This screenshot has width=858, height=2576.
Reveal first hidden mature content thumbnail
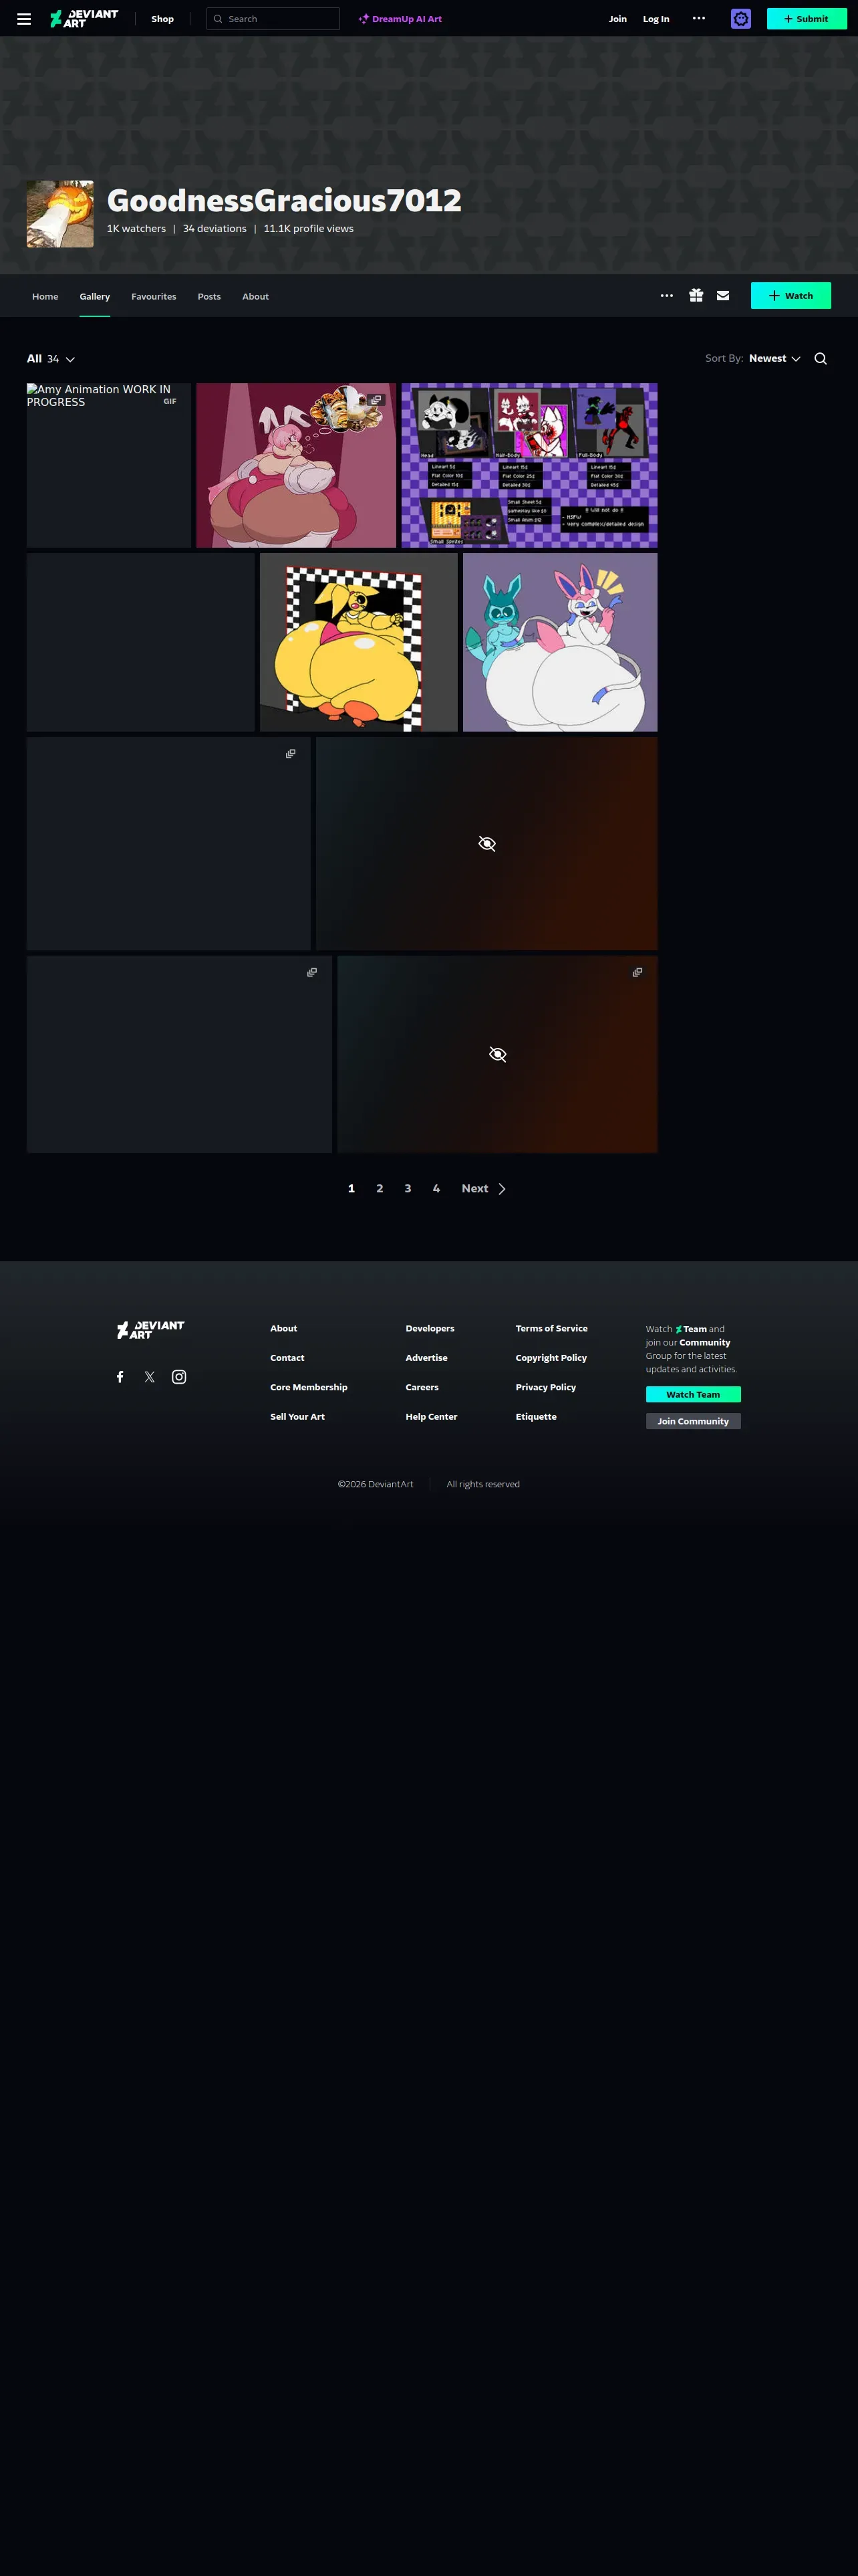pos(486,844)
